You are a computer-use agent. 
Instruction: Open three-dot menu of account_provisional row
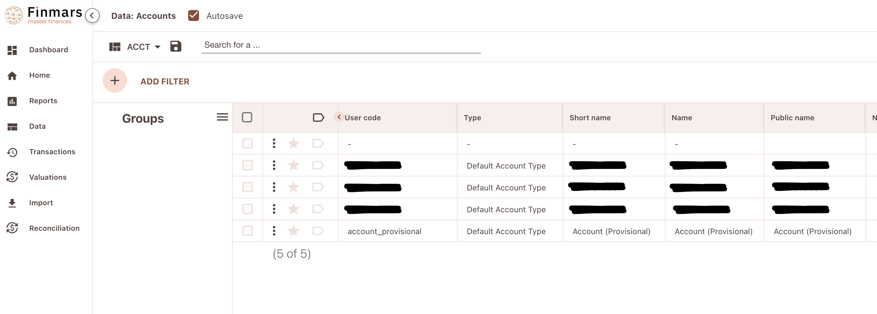[274, 231]
